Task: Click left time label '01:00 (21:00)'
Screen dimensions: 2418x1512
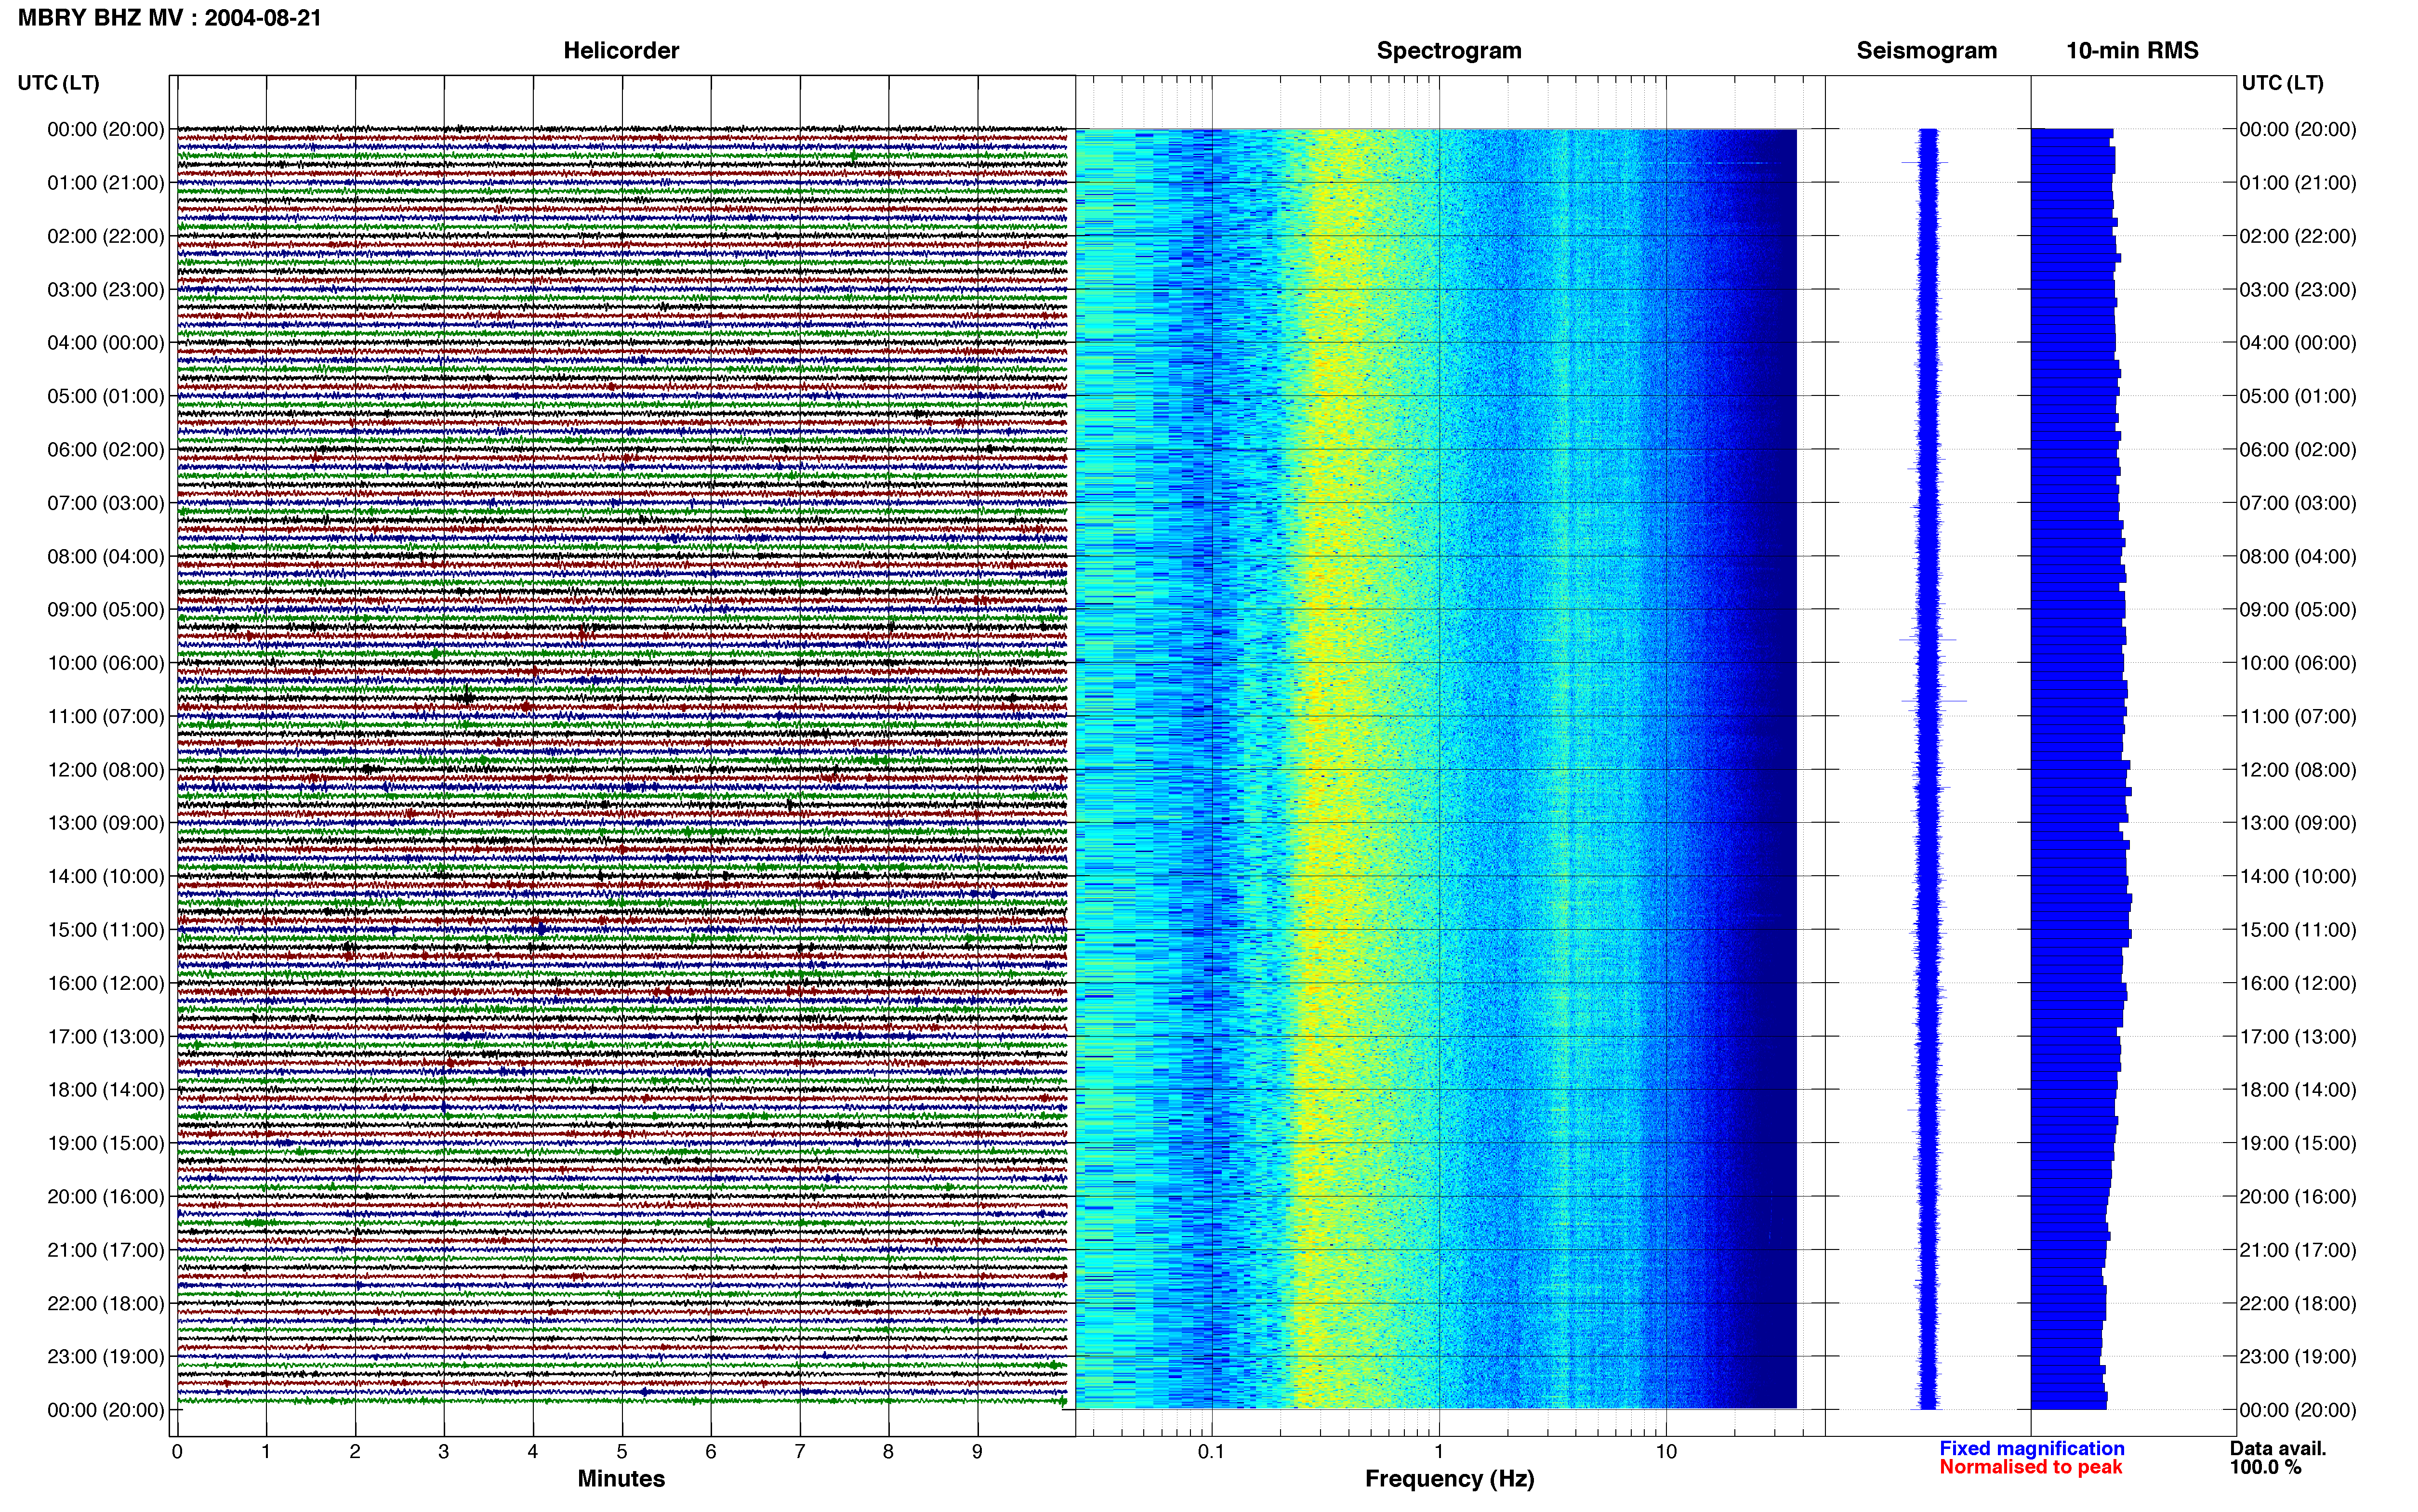Action: click(x=106, y=183)
